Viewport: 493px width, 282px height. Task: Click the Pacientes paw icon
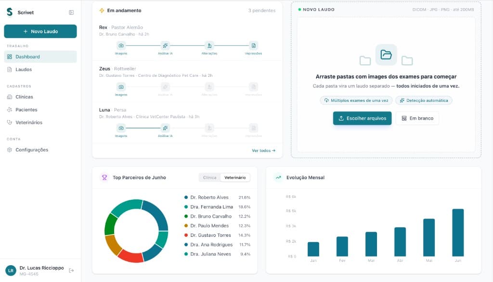(10, 110)
